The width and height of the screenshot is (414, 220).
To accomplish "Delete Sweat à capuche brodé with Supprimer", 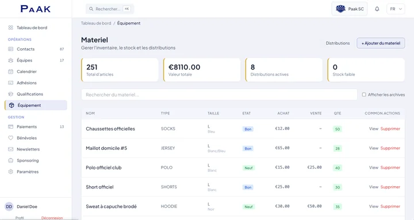I will coord(390,206).
